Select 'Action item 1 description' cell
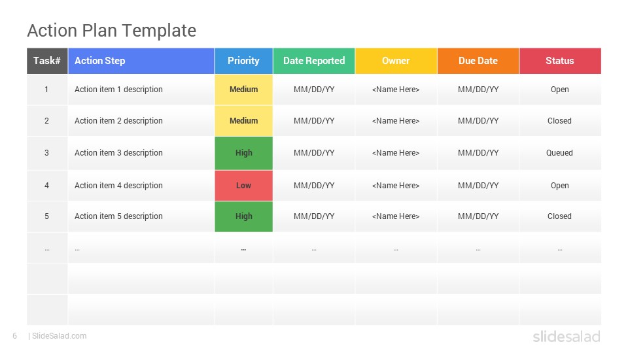 click(141, 90)
